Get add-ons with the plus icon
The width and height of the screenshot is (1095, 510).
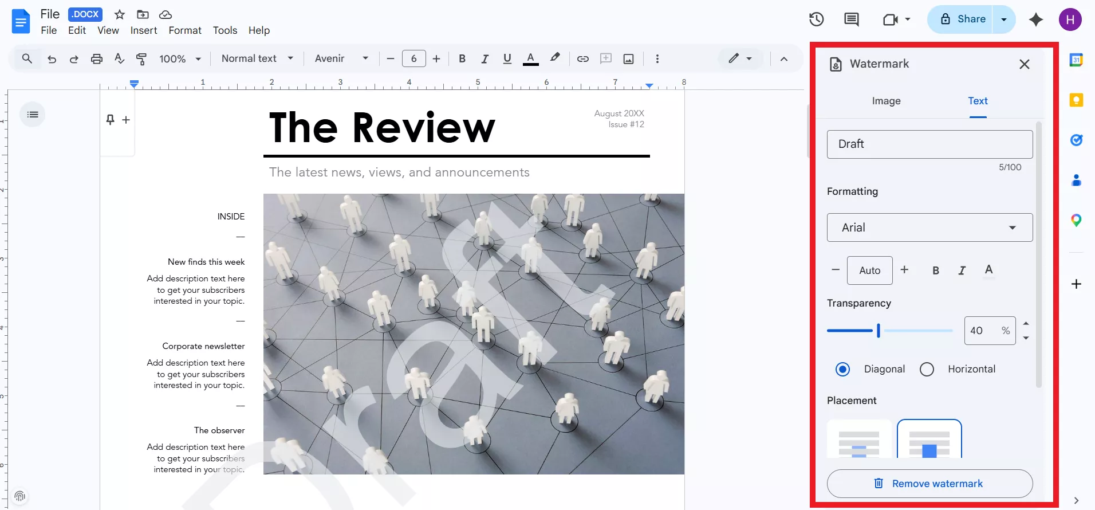click(1076, 284)
